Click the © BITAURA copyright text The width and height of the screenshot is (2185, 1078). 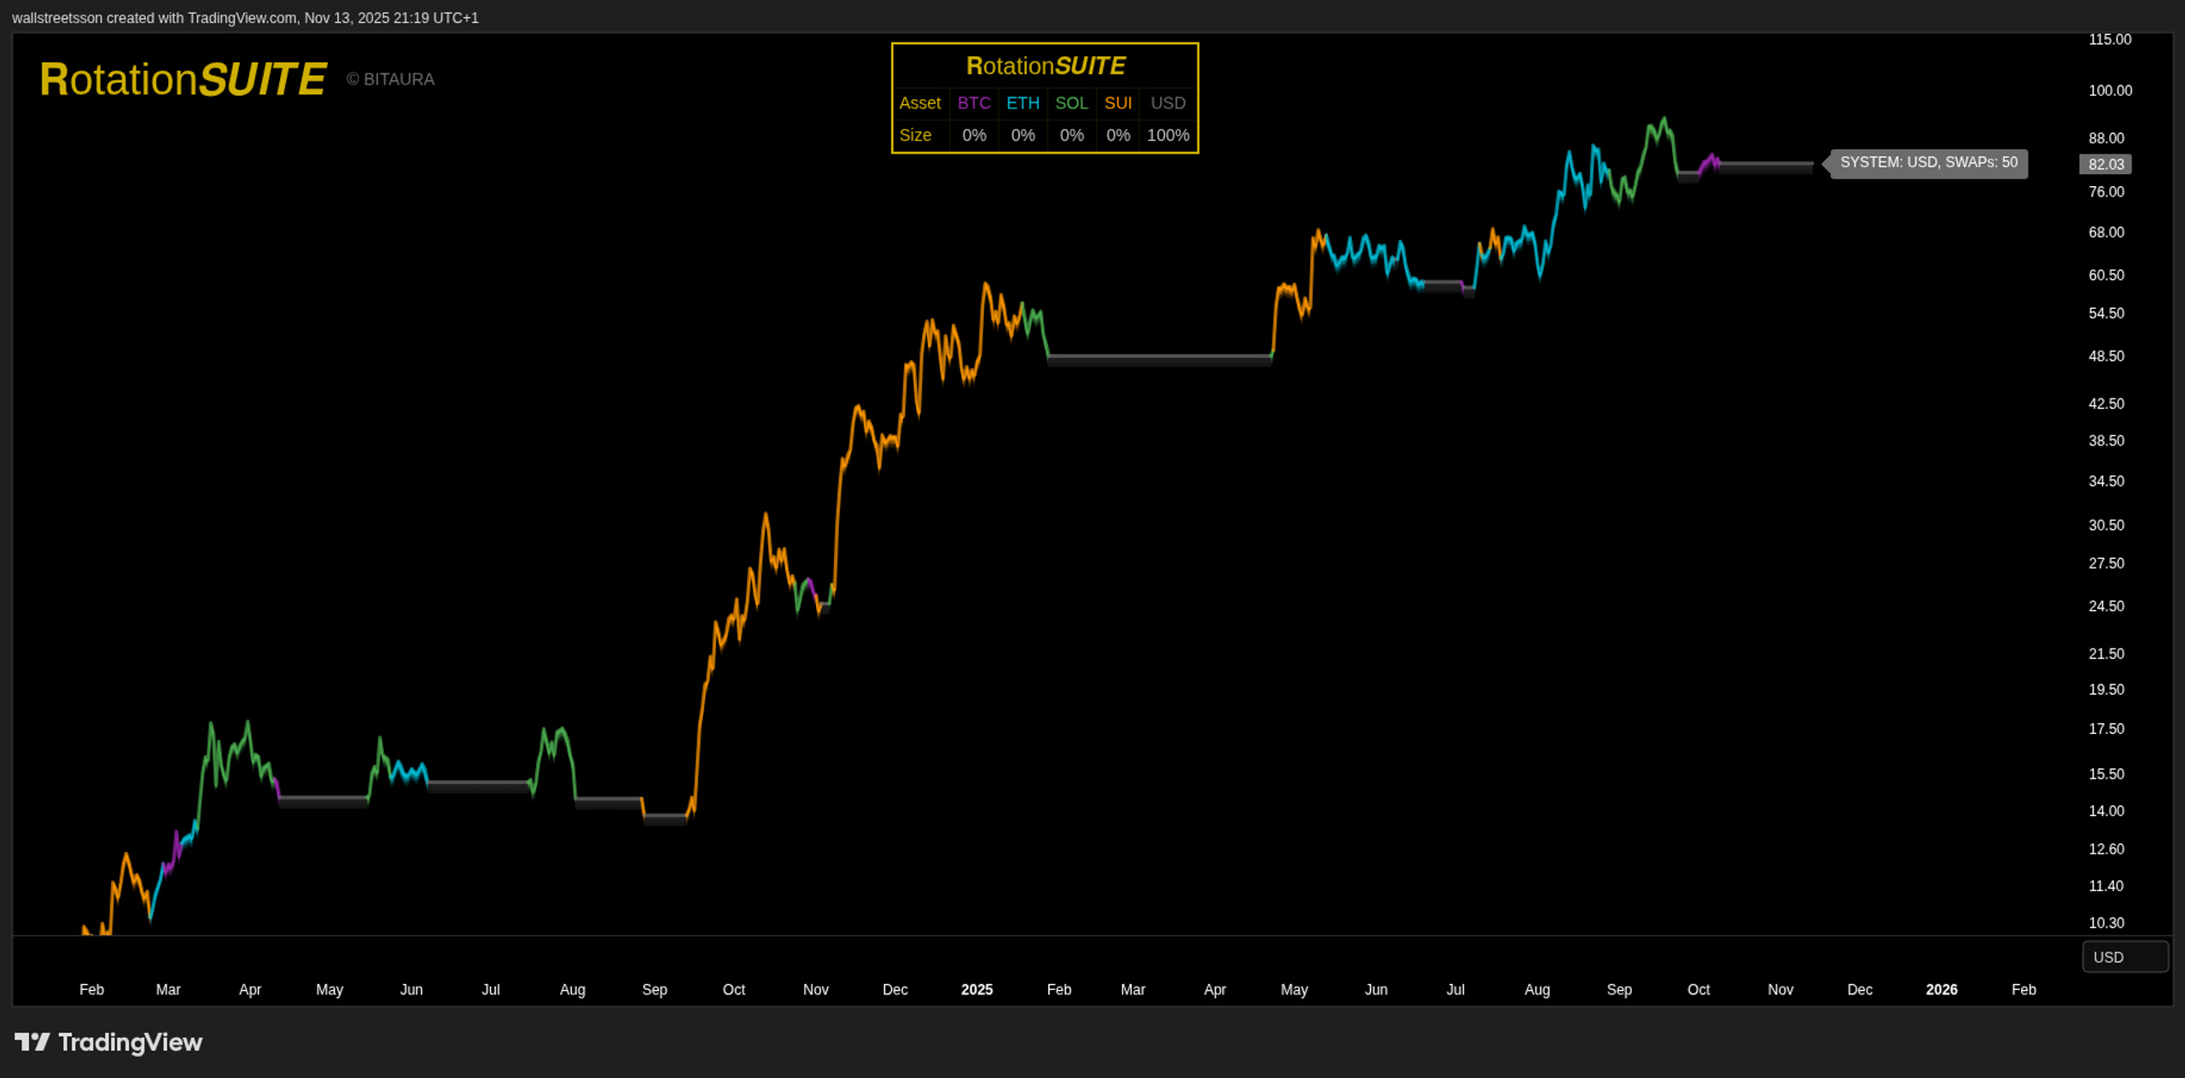391,79
